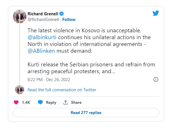
Task: Click the Richard Grenell display name
Action: point(43,14)
